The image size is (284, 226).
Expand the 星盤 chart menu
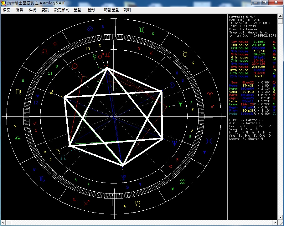click(77, 10)
